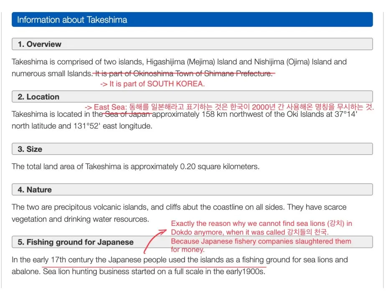The height and width of the screenshot is (307, 391).
Task: Click the coordinate '131°52' east longitude'
Action: tap(112, 126)
